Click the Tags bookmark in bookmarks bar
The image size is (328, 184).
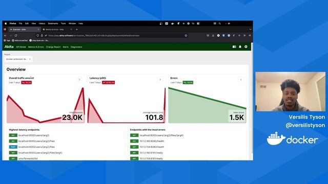pyautogui.click(x=7, y=40)
